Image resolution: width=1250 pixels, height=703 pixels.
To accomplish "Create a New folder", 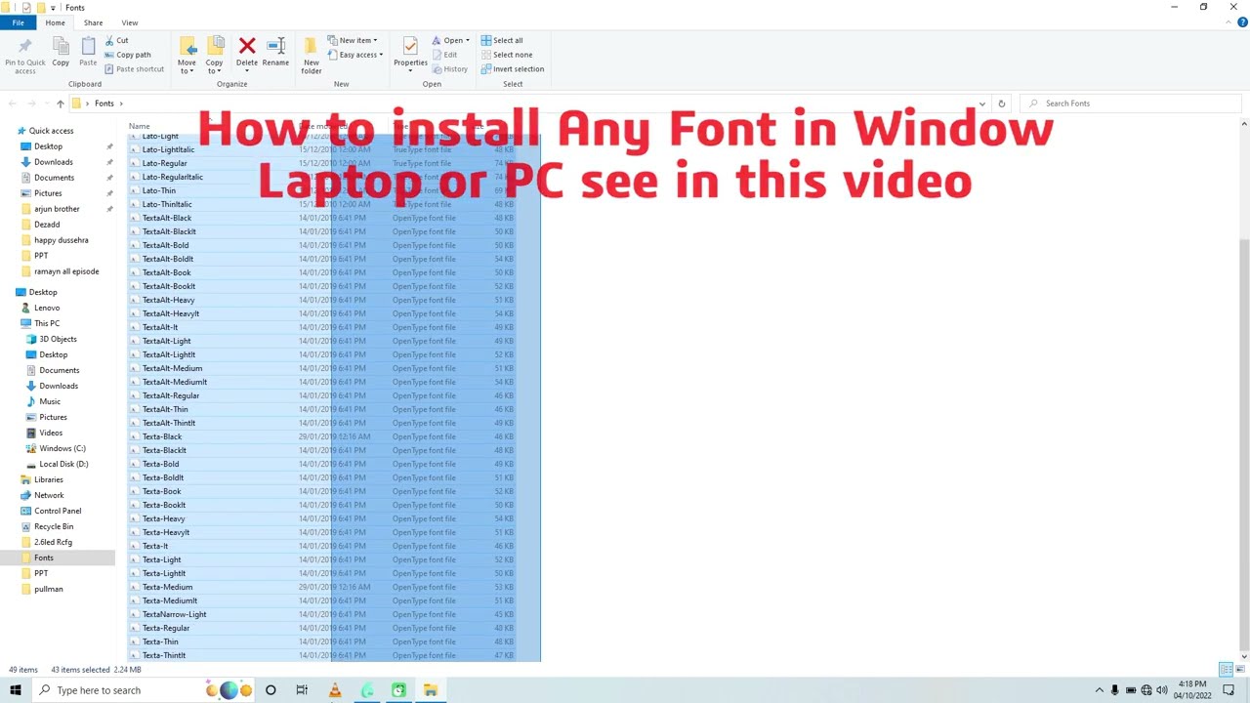I will 312,56.
